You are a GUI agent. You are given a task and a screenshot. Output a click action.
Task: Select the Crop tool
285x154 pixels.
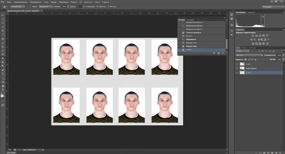coord(3,31)
